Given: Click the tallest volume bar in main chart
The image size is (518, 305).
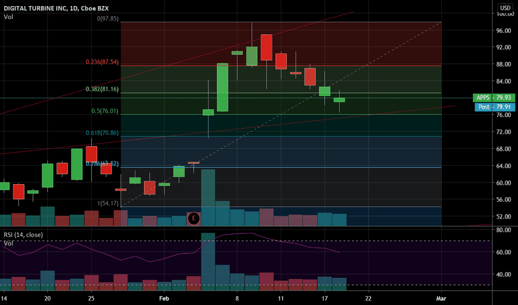Looking at the screenshot, I should click(x=208, y=197).
